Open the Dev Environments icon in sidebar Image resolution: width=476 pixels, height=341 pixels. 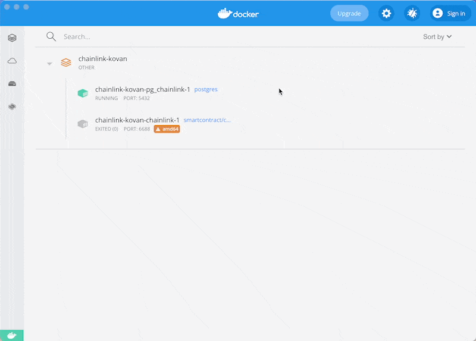coord(12,107)
